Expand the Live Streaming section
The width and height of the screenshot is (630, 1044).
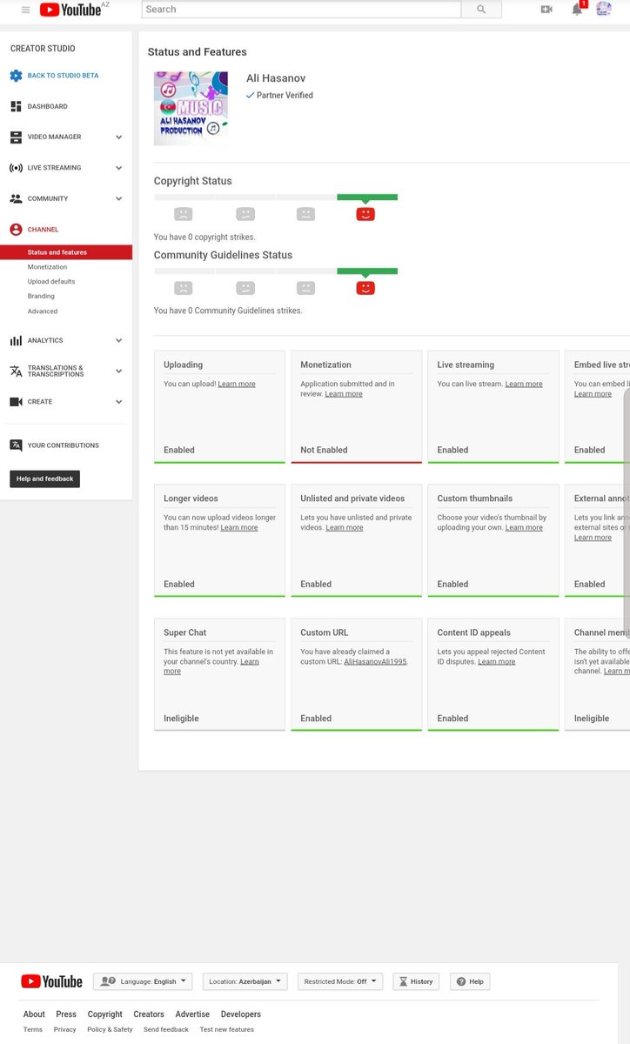tap(119, 168)
